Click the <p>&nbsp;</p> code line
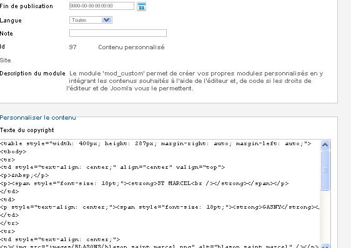 [24, 175]
